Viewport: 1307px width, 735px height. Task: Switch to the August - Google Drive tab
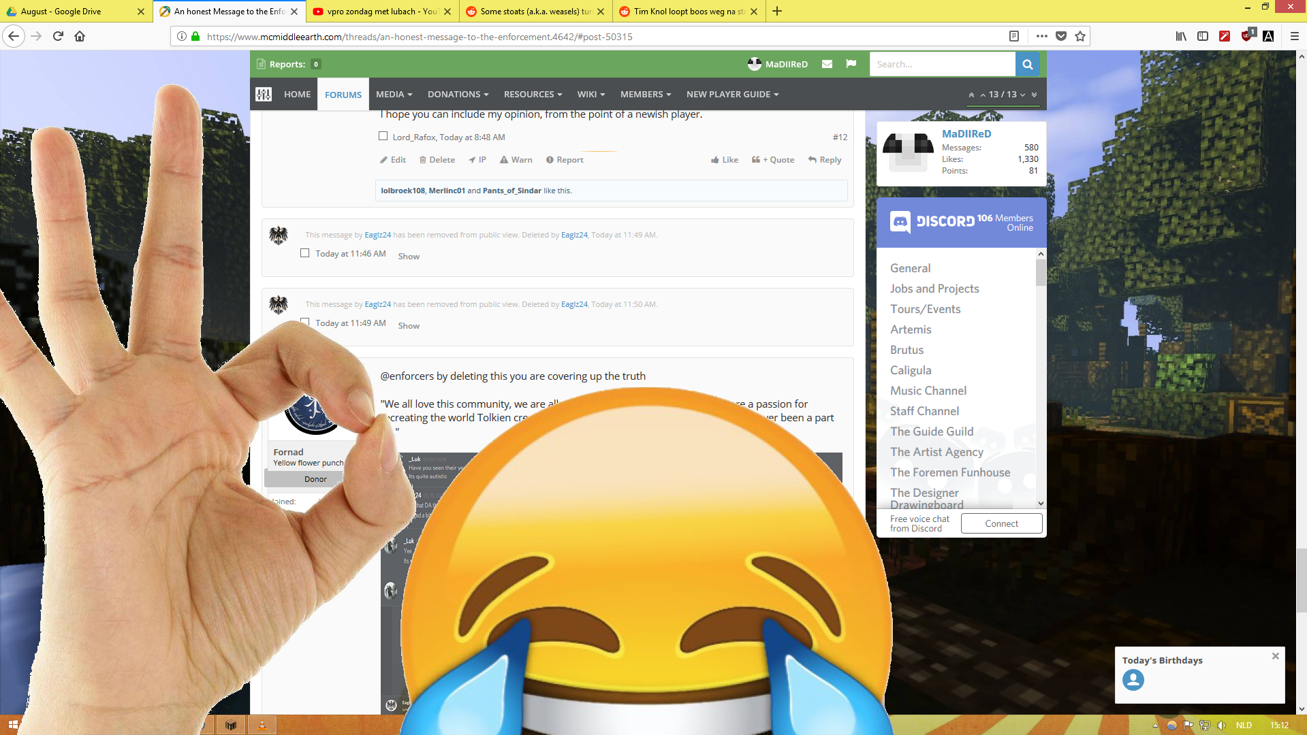tap(75, 12)
